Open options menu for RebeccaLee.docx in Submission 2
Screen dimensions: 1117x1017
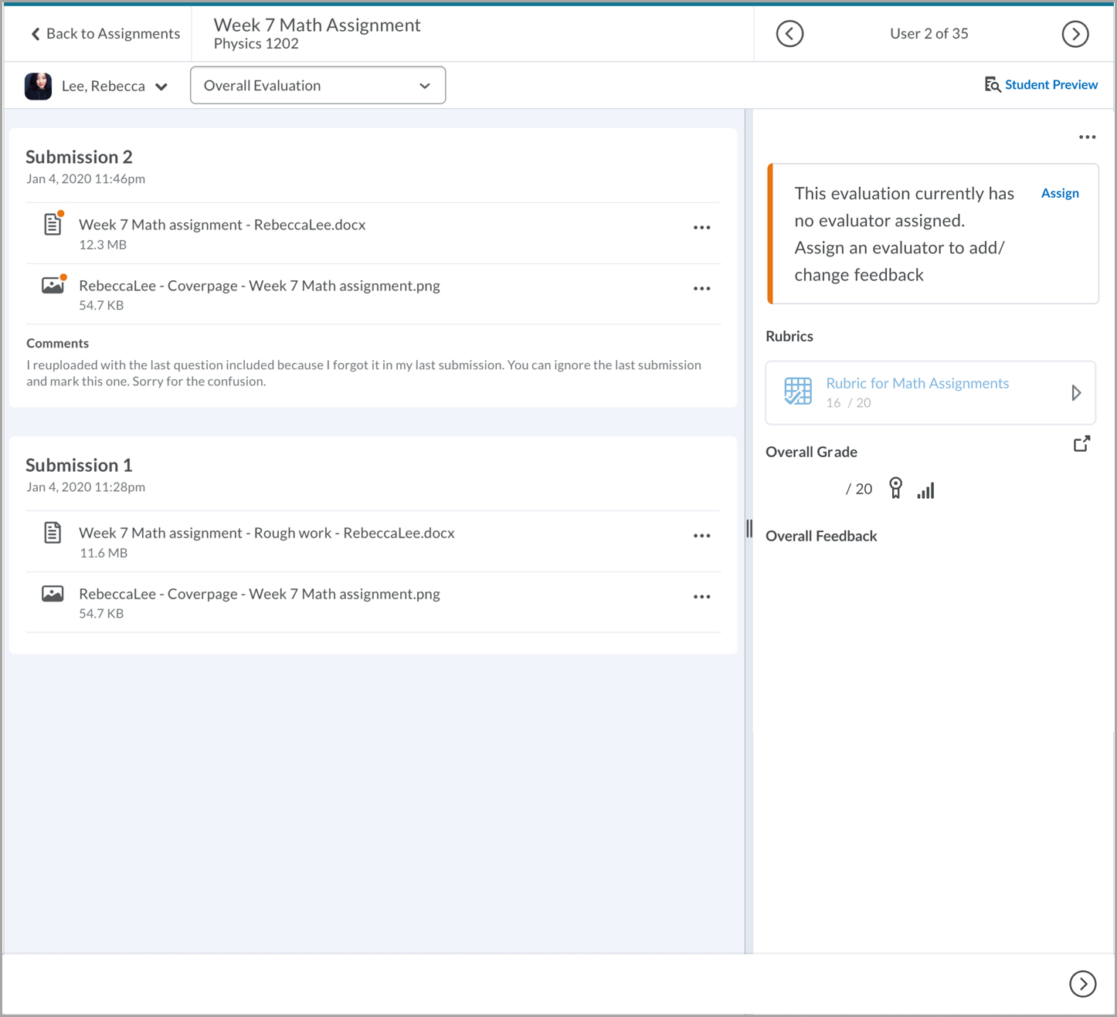[701, 228]
